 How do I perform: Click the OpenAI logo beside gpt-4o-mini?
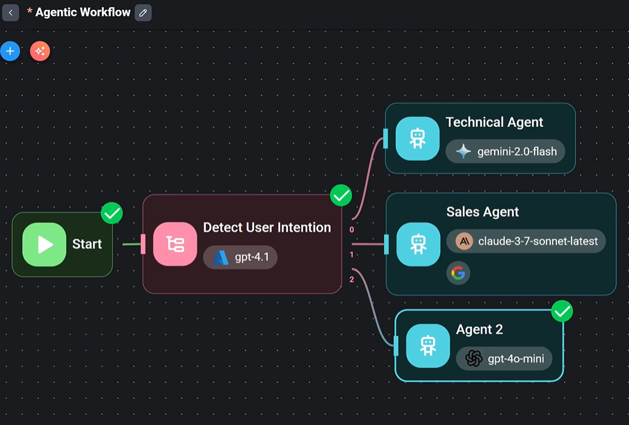tap(474, 358)
